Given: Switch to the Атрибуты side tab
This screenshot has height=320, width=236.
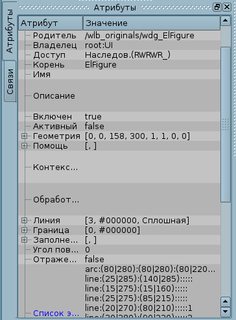Looking at the screenshot, I should coord(10,31).
